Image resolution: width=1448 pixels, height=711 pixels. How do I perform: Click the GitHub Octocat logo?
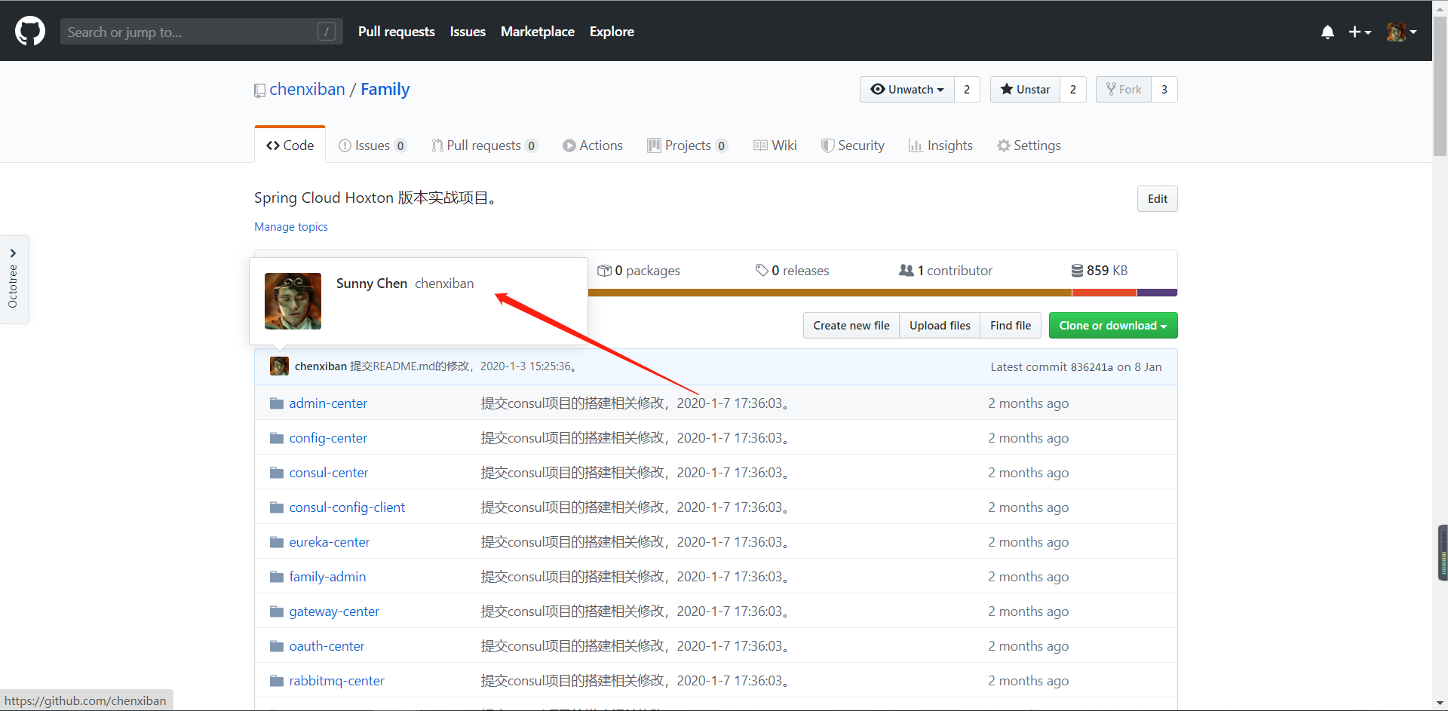[29, 30]
